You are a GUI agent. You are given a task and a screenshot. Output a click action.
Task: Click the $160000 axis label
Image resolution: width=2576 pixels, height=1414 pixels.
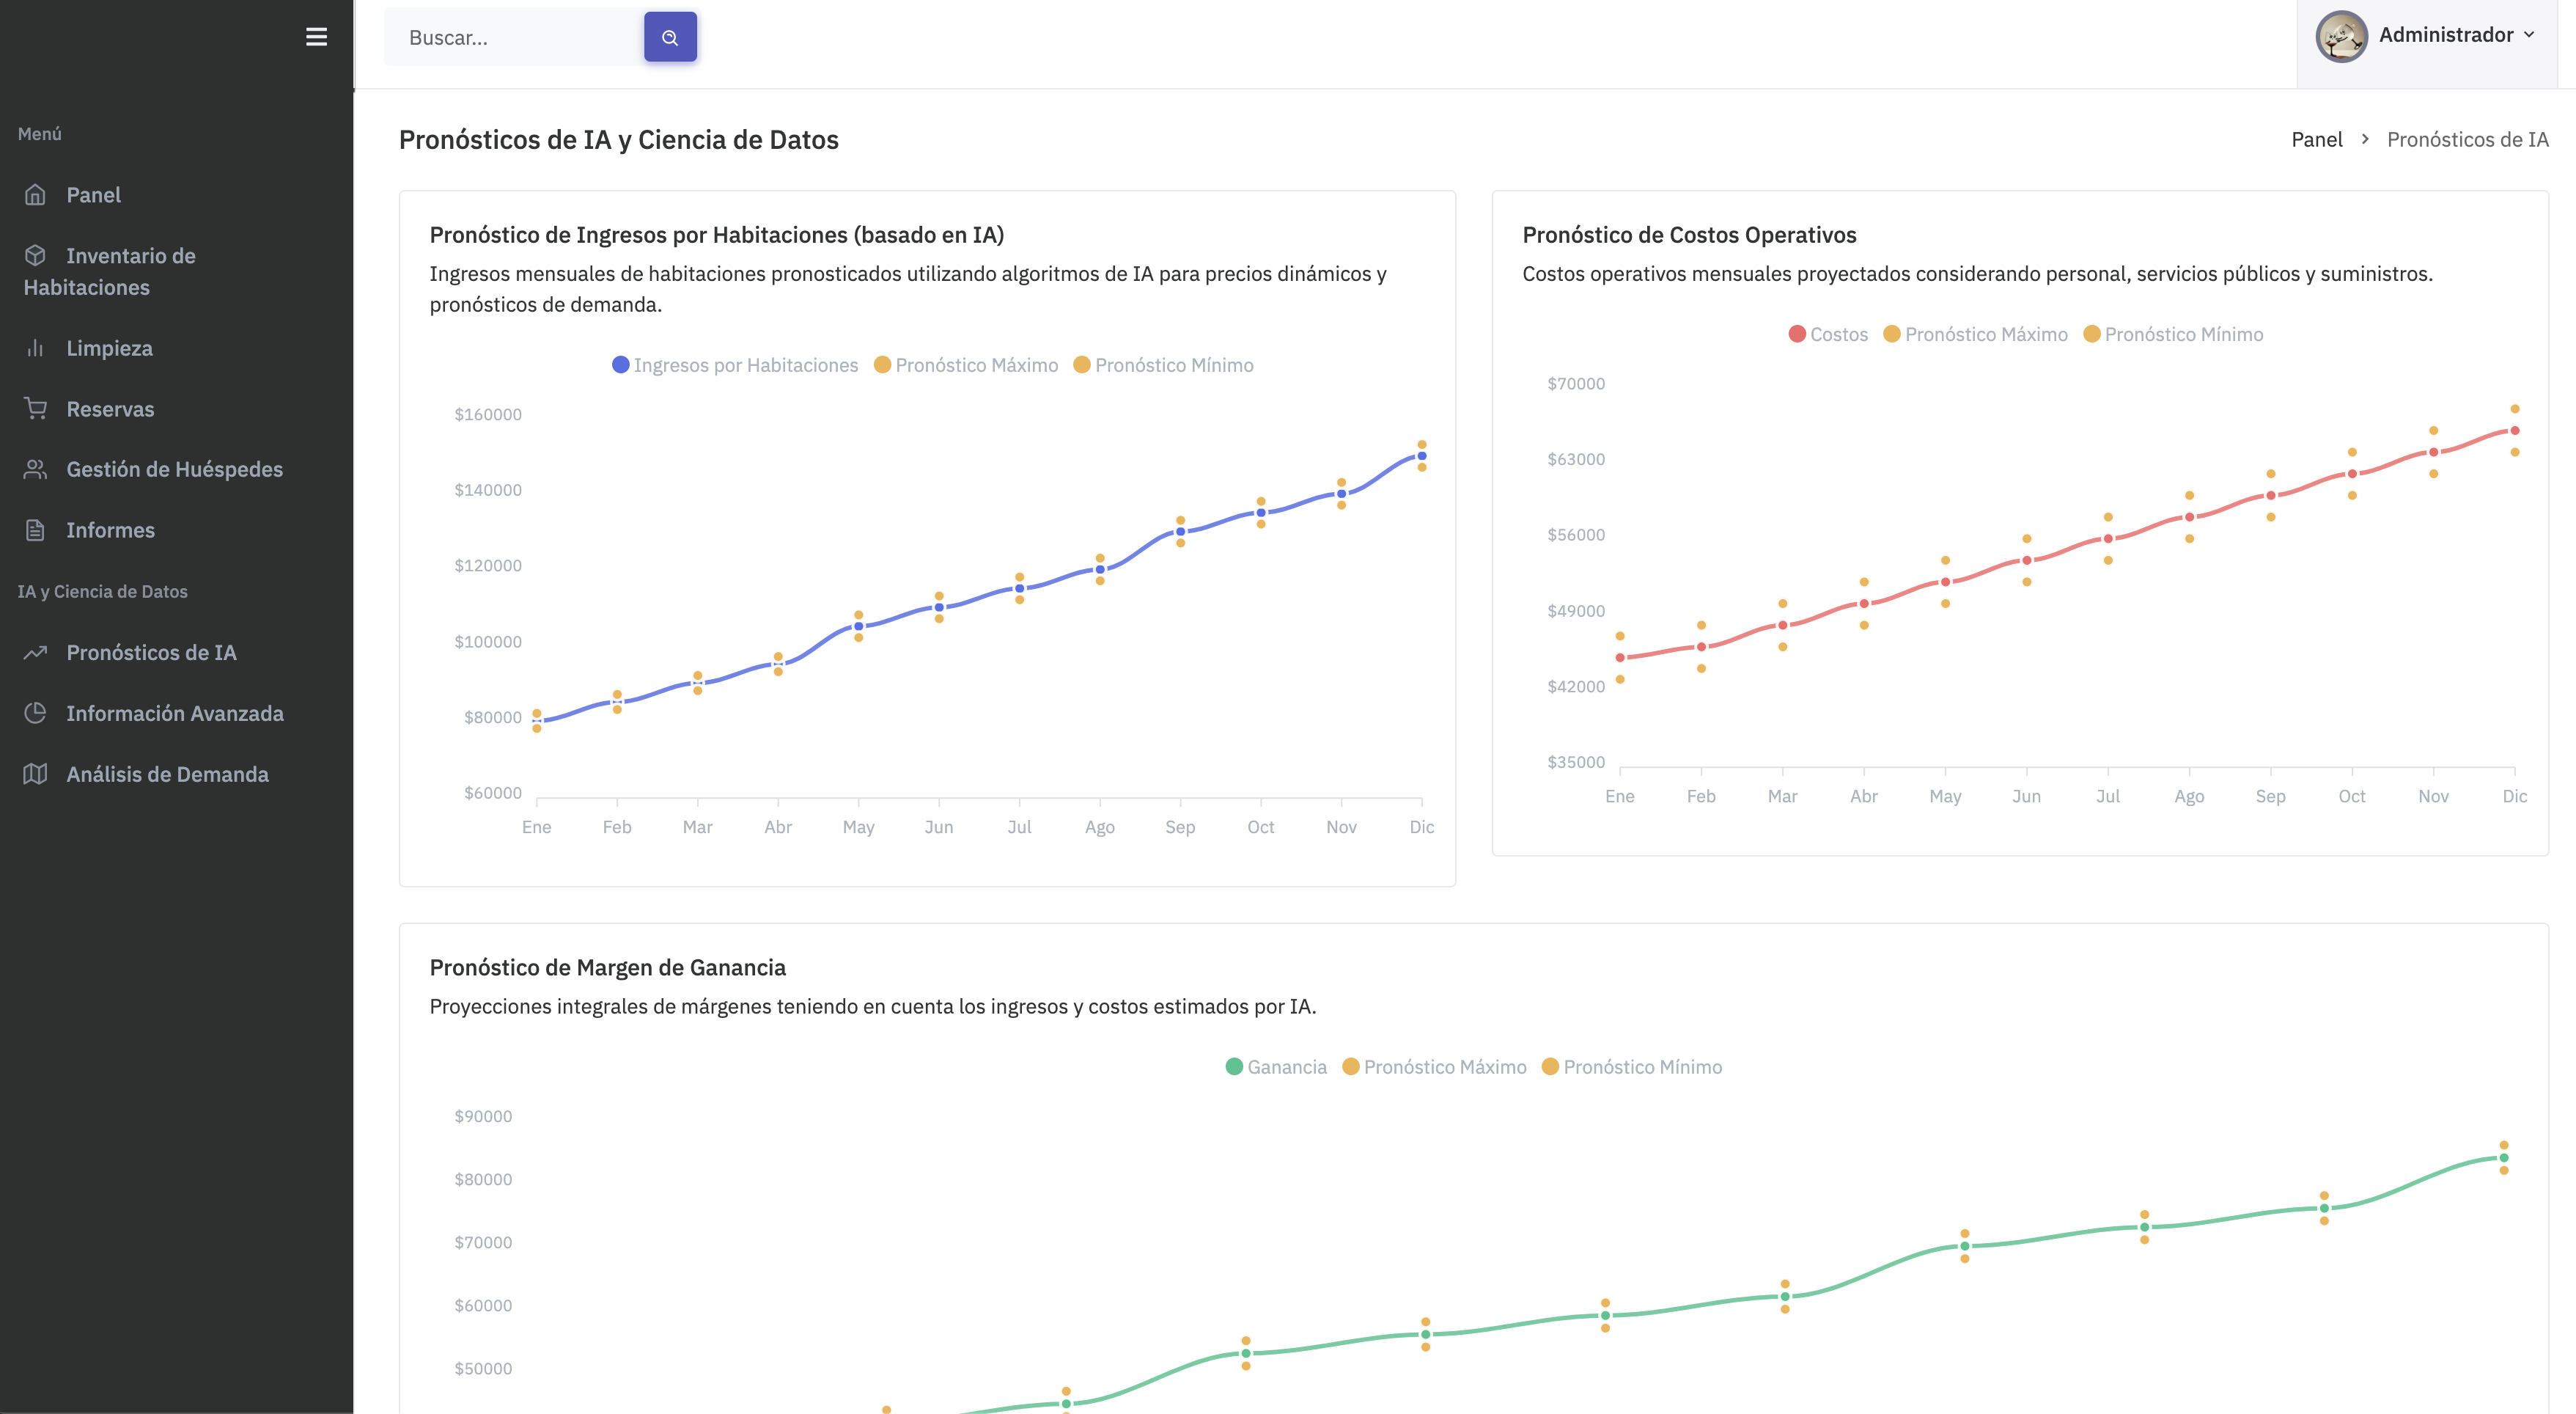(x=488, y=414)
